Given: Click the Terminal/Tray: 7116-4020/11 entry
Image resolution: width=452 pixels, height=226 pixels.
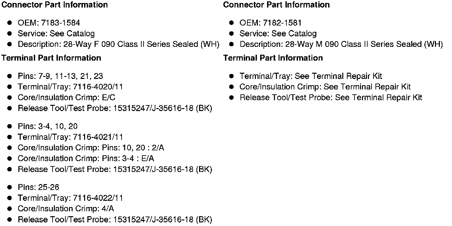Looking at the screenshot, I should (70, 87).
